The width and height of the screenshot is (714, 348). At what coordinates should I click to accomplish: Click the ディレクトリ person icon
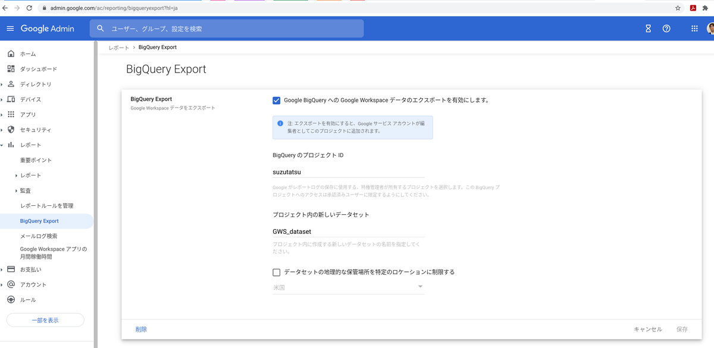tap(11, 84)
